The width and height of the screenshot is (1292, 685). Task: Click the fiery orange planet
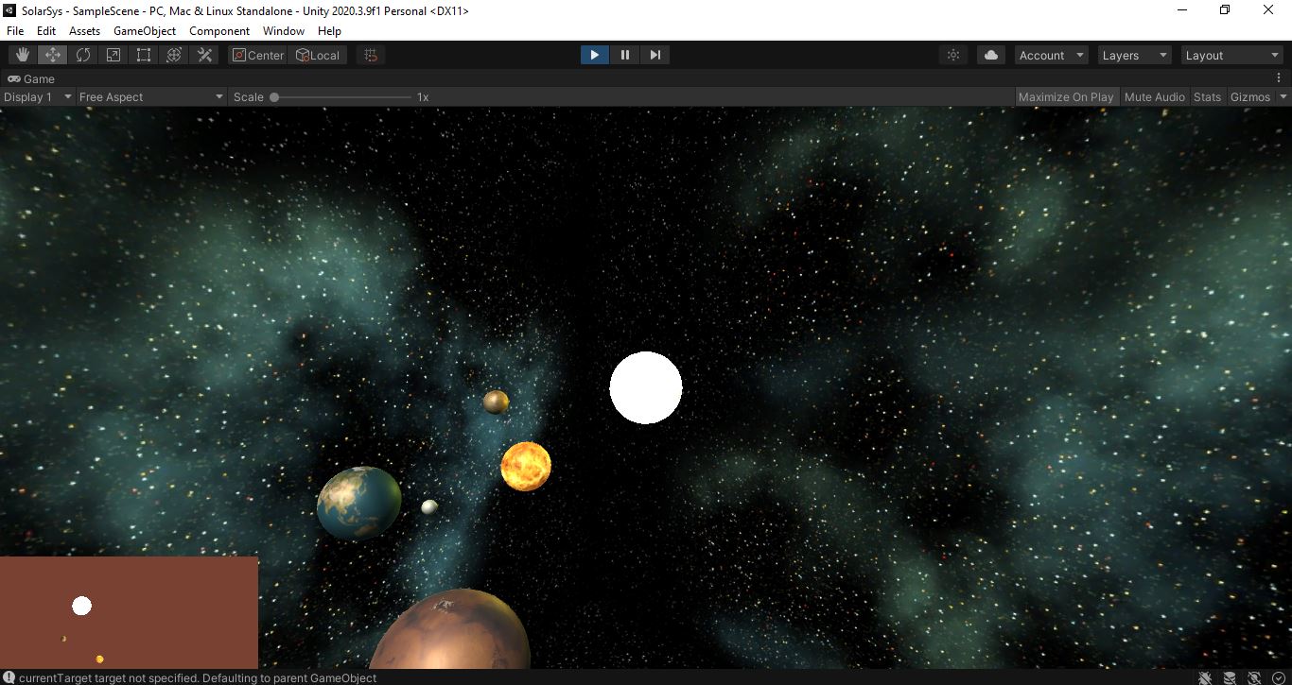tap(526, 466)
